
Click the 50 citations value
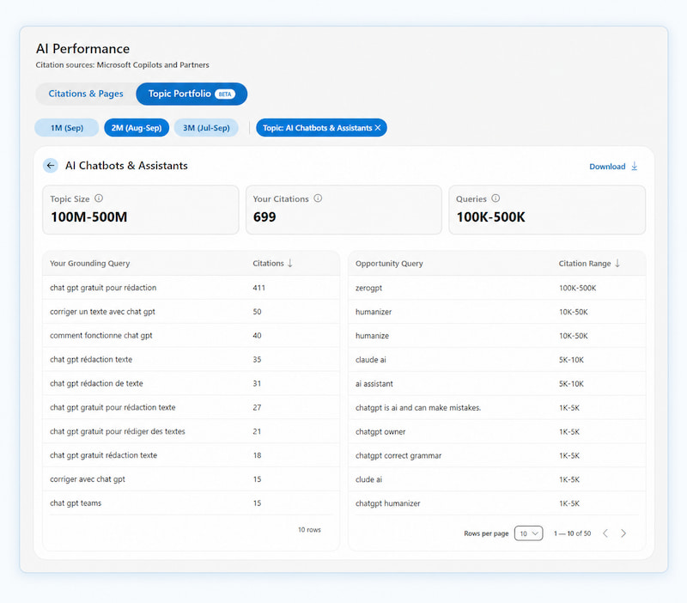pos(257,312)
